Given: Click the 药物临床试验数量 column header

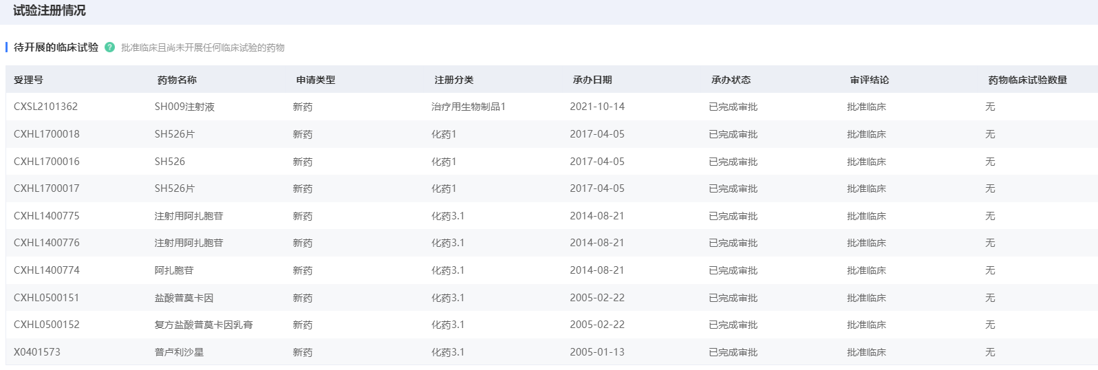Looking at the screenshot, I should (1028, 80).
